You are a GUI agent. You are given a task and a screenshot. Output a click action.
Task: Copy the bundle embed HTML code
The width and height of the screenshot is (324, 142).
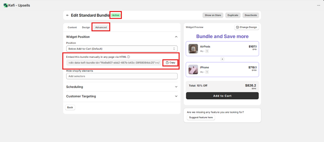170,63
